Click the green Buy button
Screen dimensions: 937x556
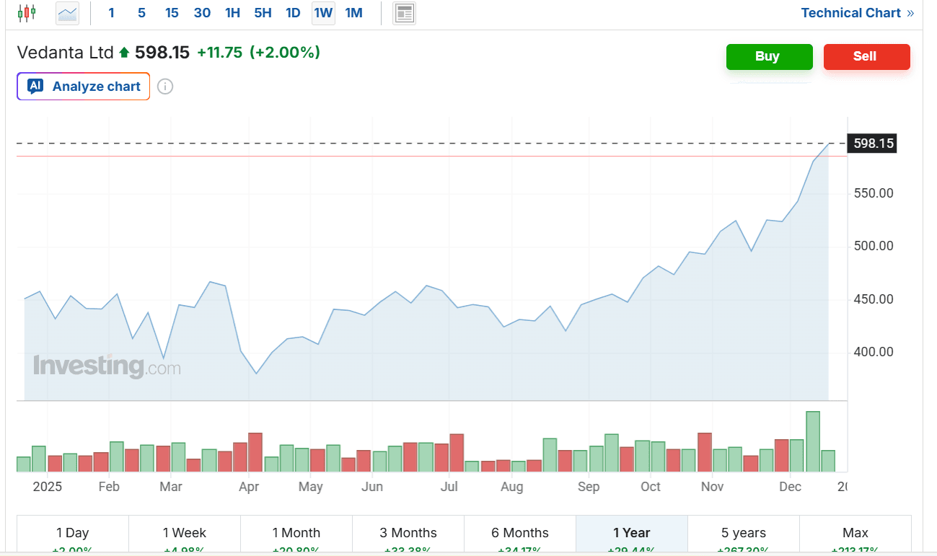[770, 57]
